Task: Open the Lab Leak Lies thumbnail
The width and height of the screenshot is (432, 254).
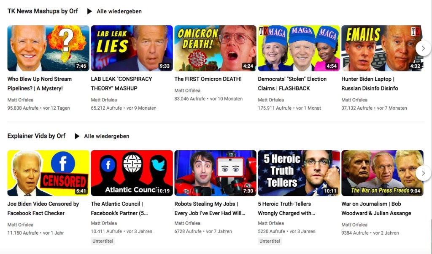Action: pos(132,48)
